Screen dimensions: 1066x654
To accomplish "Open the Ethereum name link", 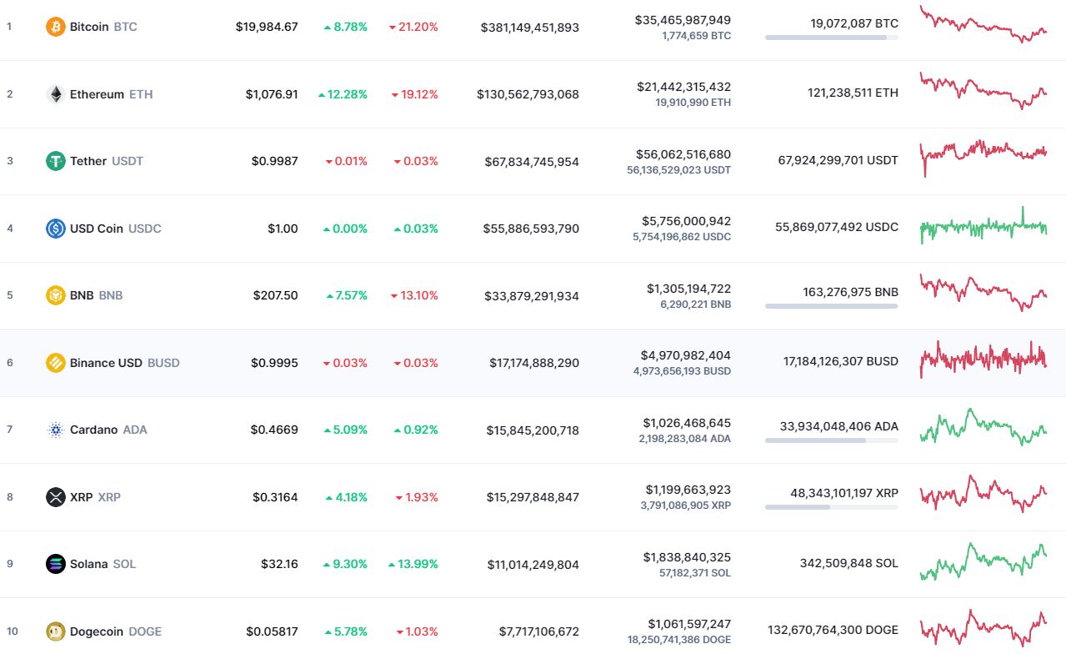I will click(97, 94).
